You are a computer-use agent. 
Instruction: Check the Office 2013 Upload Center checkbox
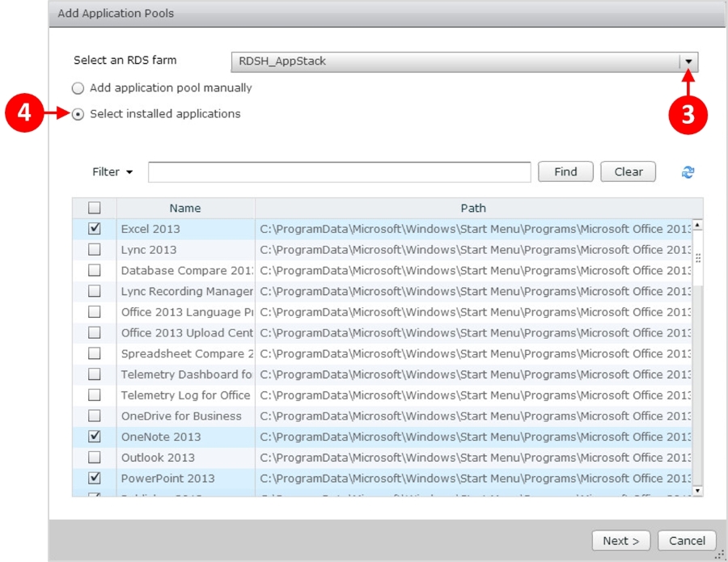pyautogui.click(x=95, y=332)
